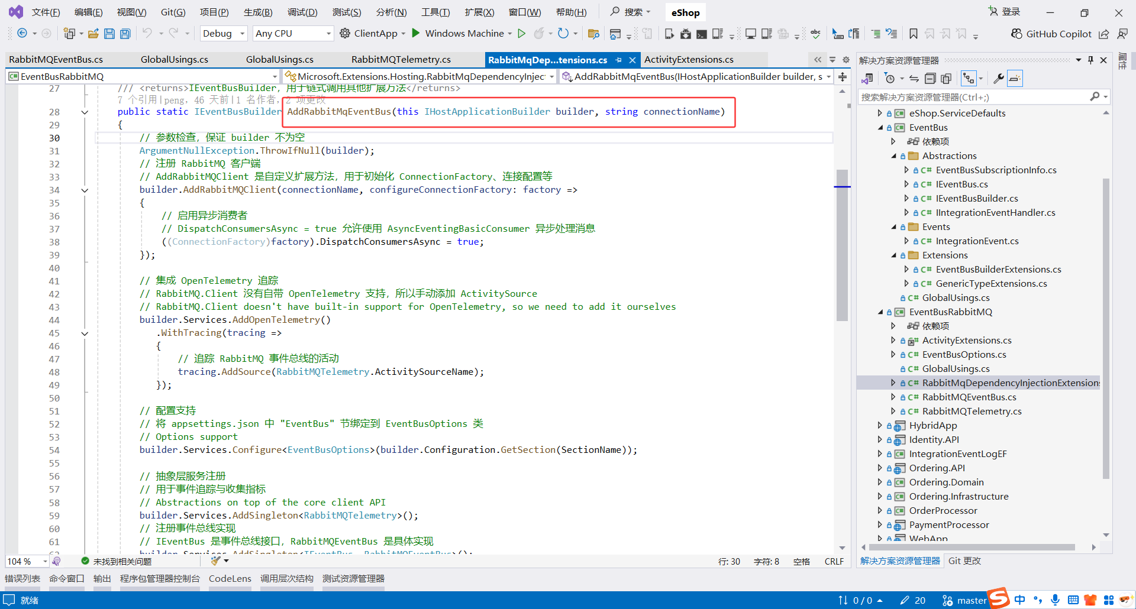Open Properties with the wrench icon

998,79
